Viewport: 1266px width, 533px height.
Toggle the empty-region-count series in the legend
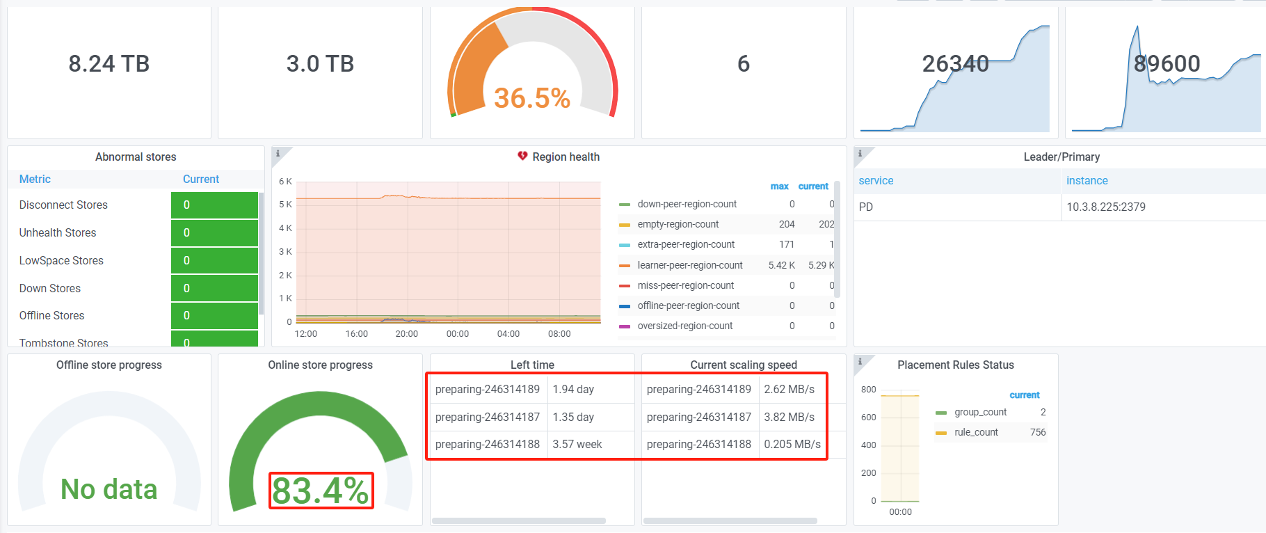(x=678, y=224)
